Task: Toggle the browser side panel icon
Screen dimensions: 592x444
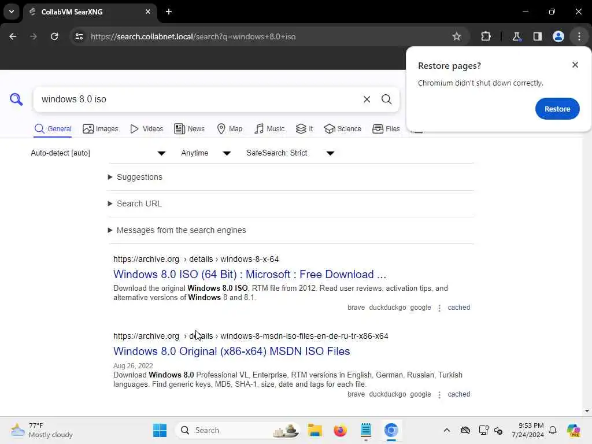Action: 537,36
